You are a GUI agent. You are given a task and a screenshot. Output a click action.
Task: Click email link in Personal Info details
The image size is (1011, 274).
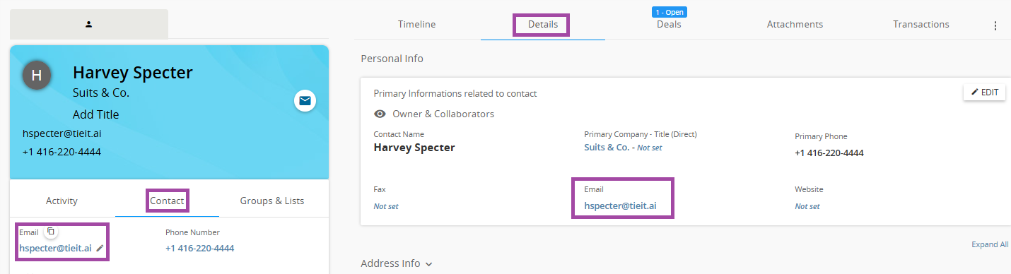[620, 206]
